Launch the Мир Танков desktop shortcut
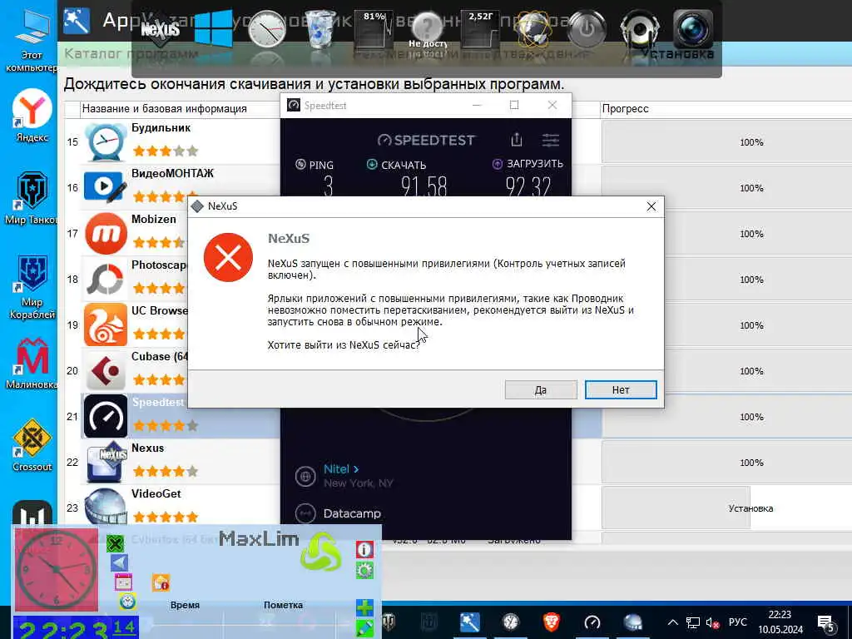The height and width of the screenshot is (639, 852). [31, 198]
